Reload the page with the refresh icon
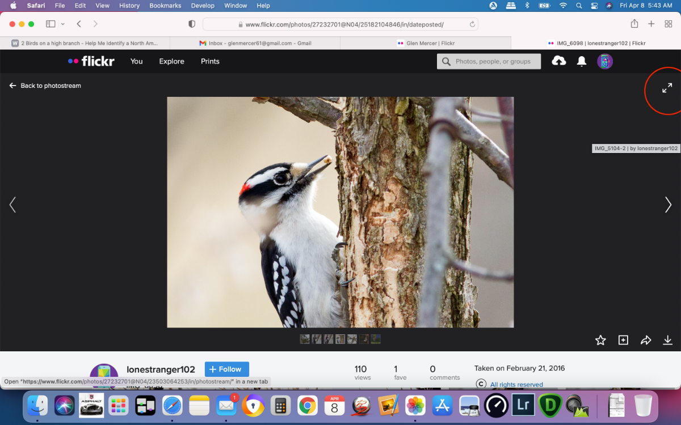 472,24
